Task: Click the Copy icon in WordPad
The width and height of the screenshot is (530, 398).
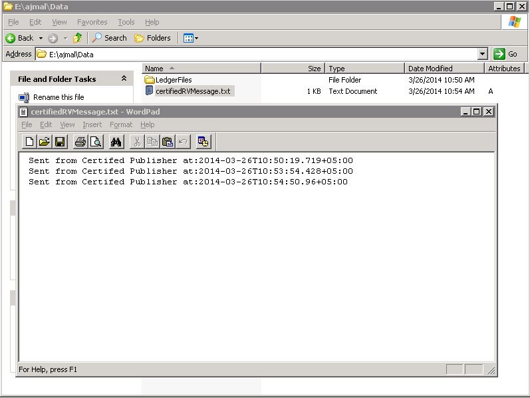Action: tap(152, 142)
